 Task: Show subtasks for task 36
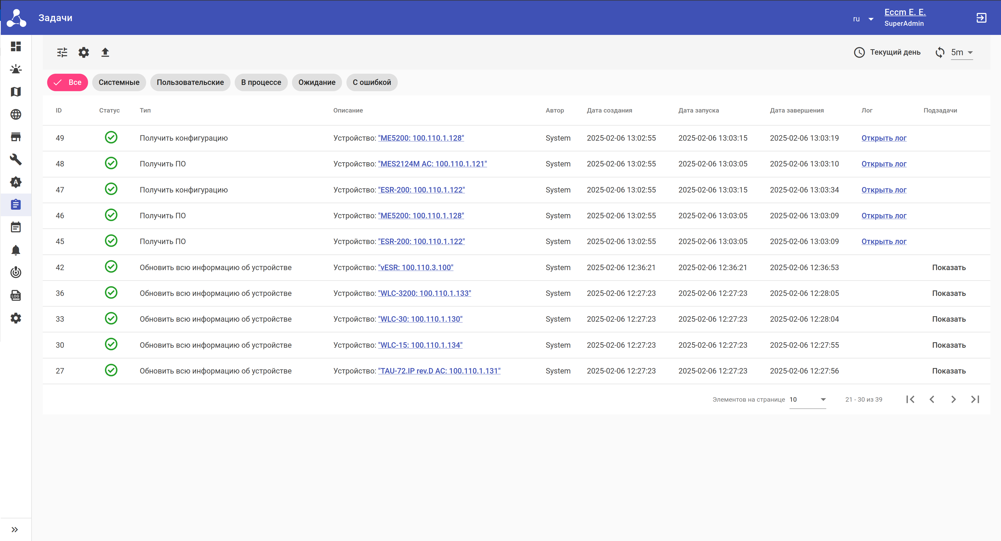(x=949, y=294)
